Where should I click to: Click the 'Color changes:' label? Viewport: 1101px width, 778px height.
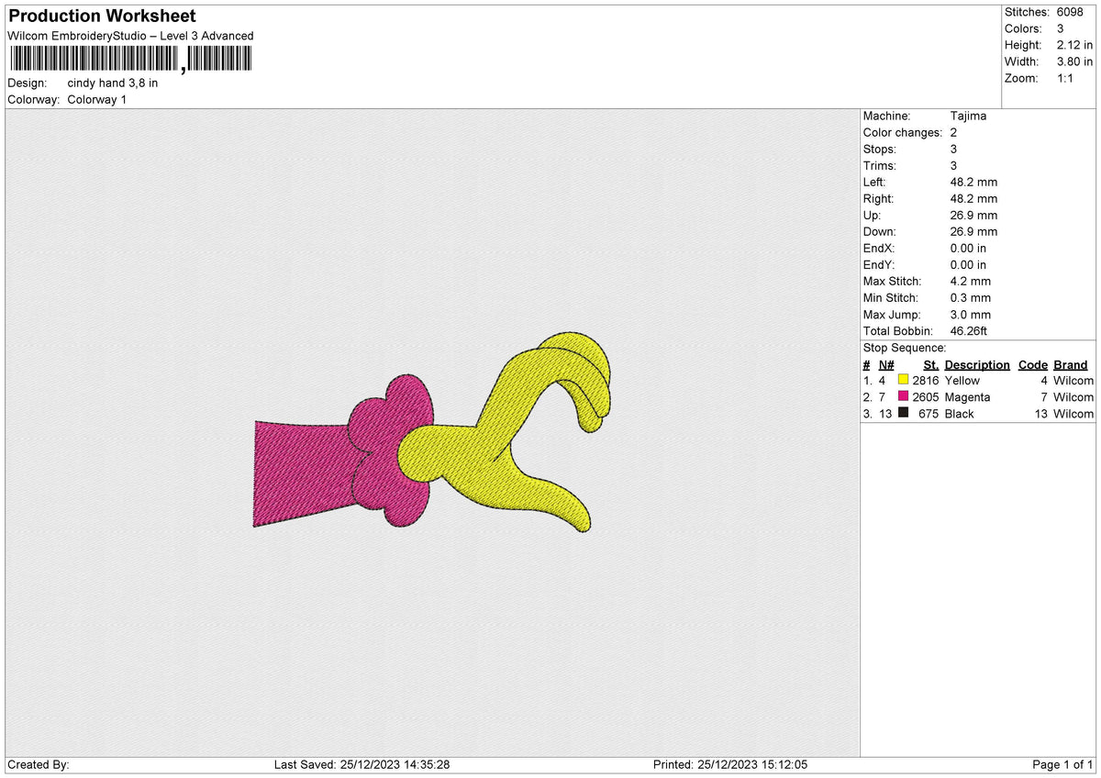click(903, 133)
